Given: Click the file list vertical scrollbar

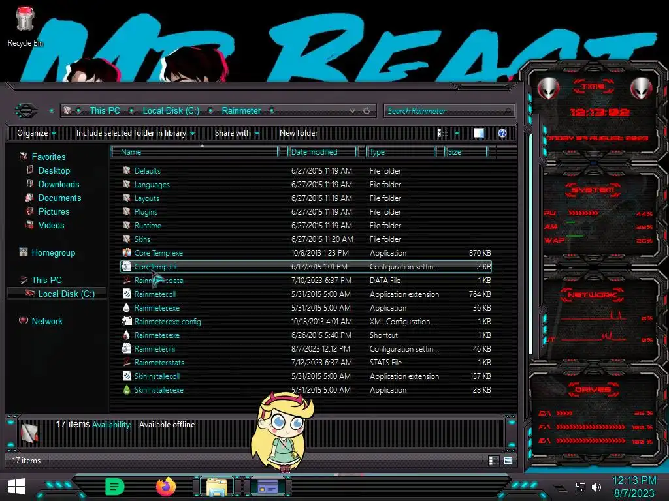Looking at the screenshot, I should click(x=530, y=245).
